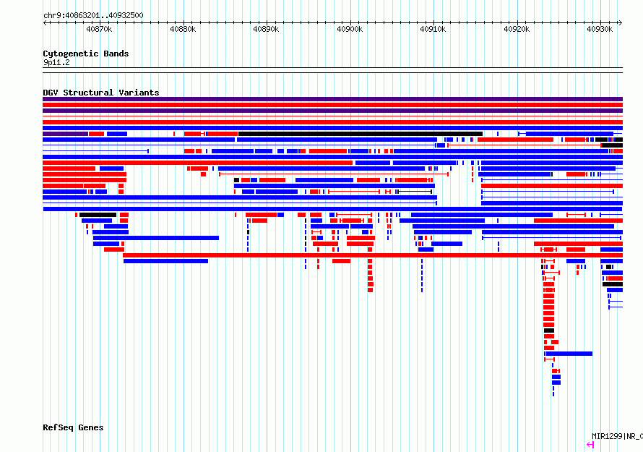Click the magenta MIR1299 gene arrow glyph
Image resolution: width=643 pixels, height=452 pixels.
(590, 445)
